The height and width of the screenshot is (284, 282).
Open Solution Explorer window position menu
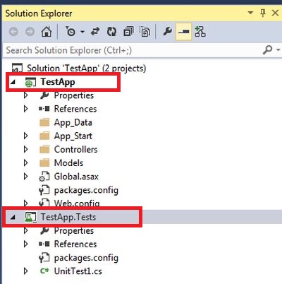250,13
